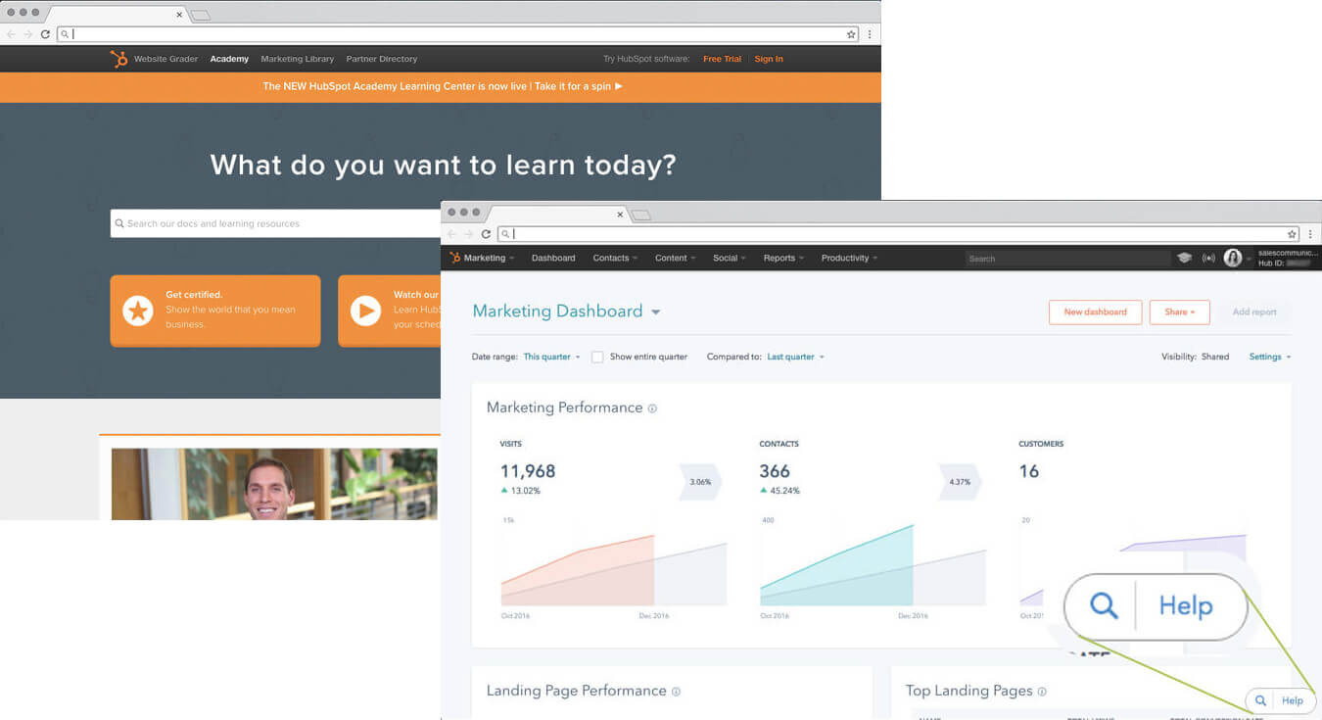Open new tab in Academy browser window
1322x720 pixels.
(200, 16)
